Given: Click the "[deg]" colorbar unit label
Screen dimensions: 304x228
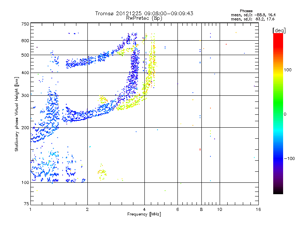Looking at the screenshot, I should point(279,30).
